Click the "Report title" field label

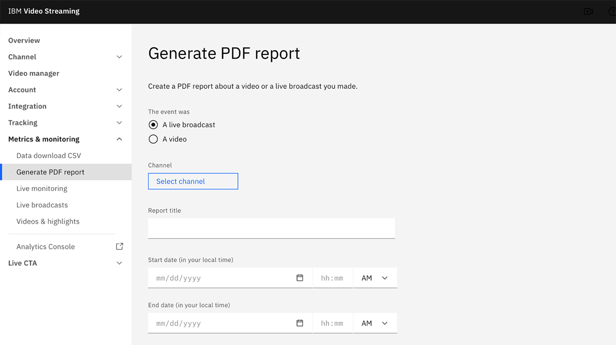click(165, 210)
